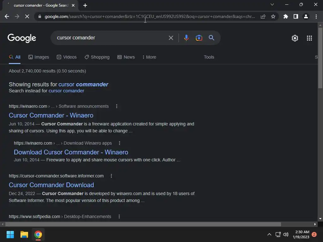Viewport: 323px width, 242px height.
Task: Switch to the Videos tab
Action: [67, 57]
